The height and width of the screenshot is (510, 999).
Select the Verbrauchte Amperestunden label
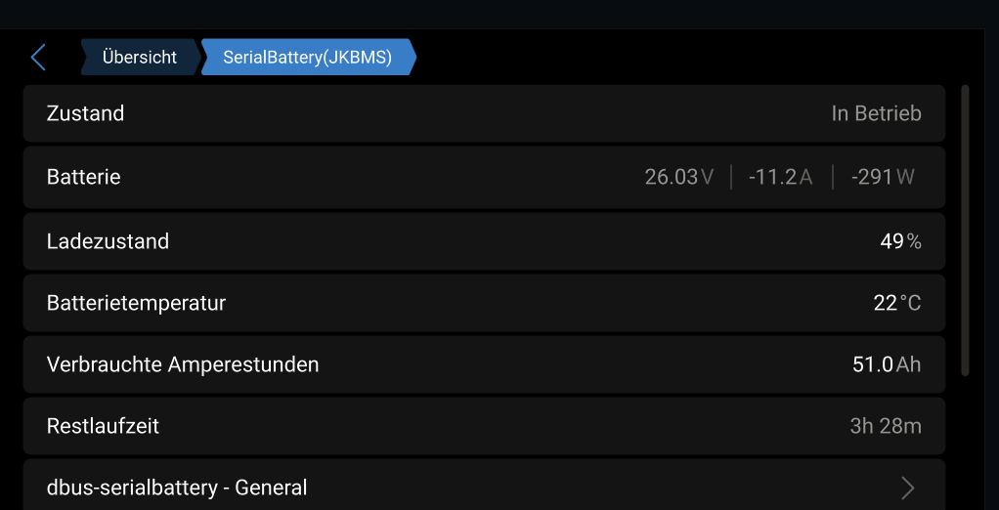click(x=183, y=364)
